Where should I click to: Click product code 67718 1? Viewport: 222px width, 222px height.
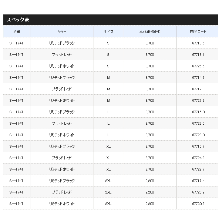pos(198,55)
